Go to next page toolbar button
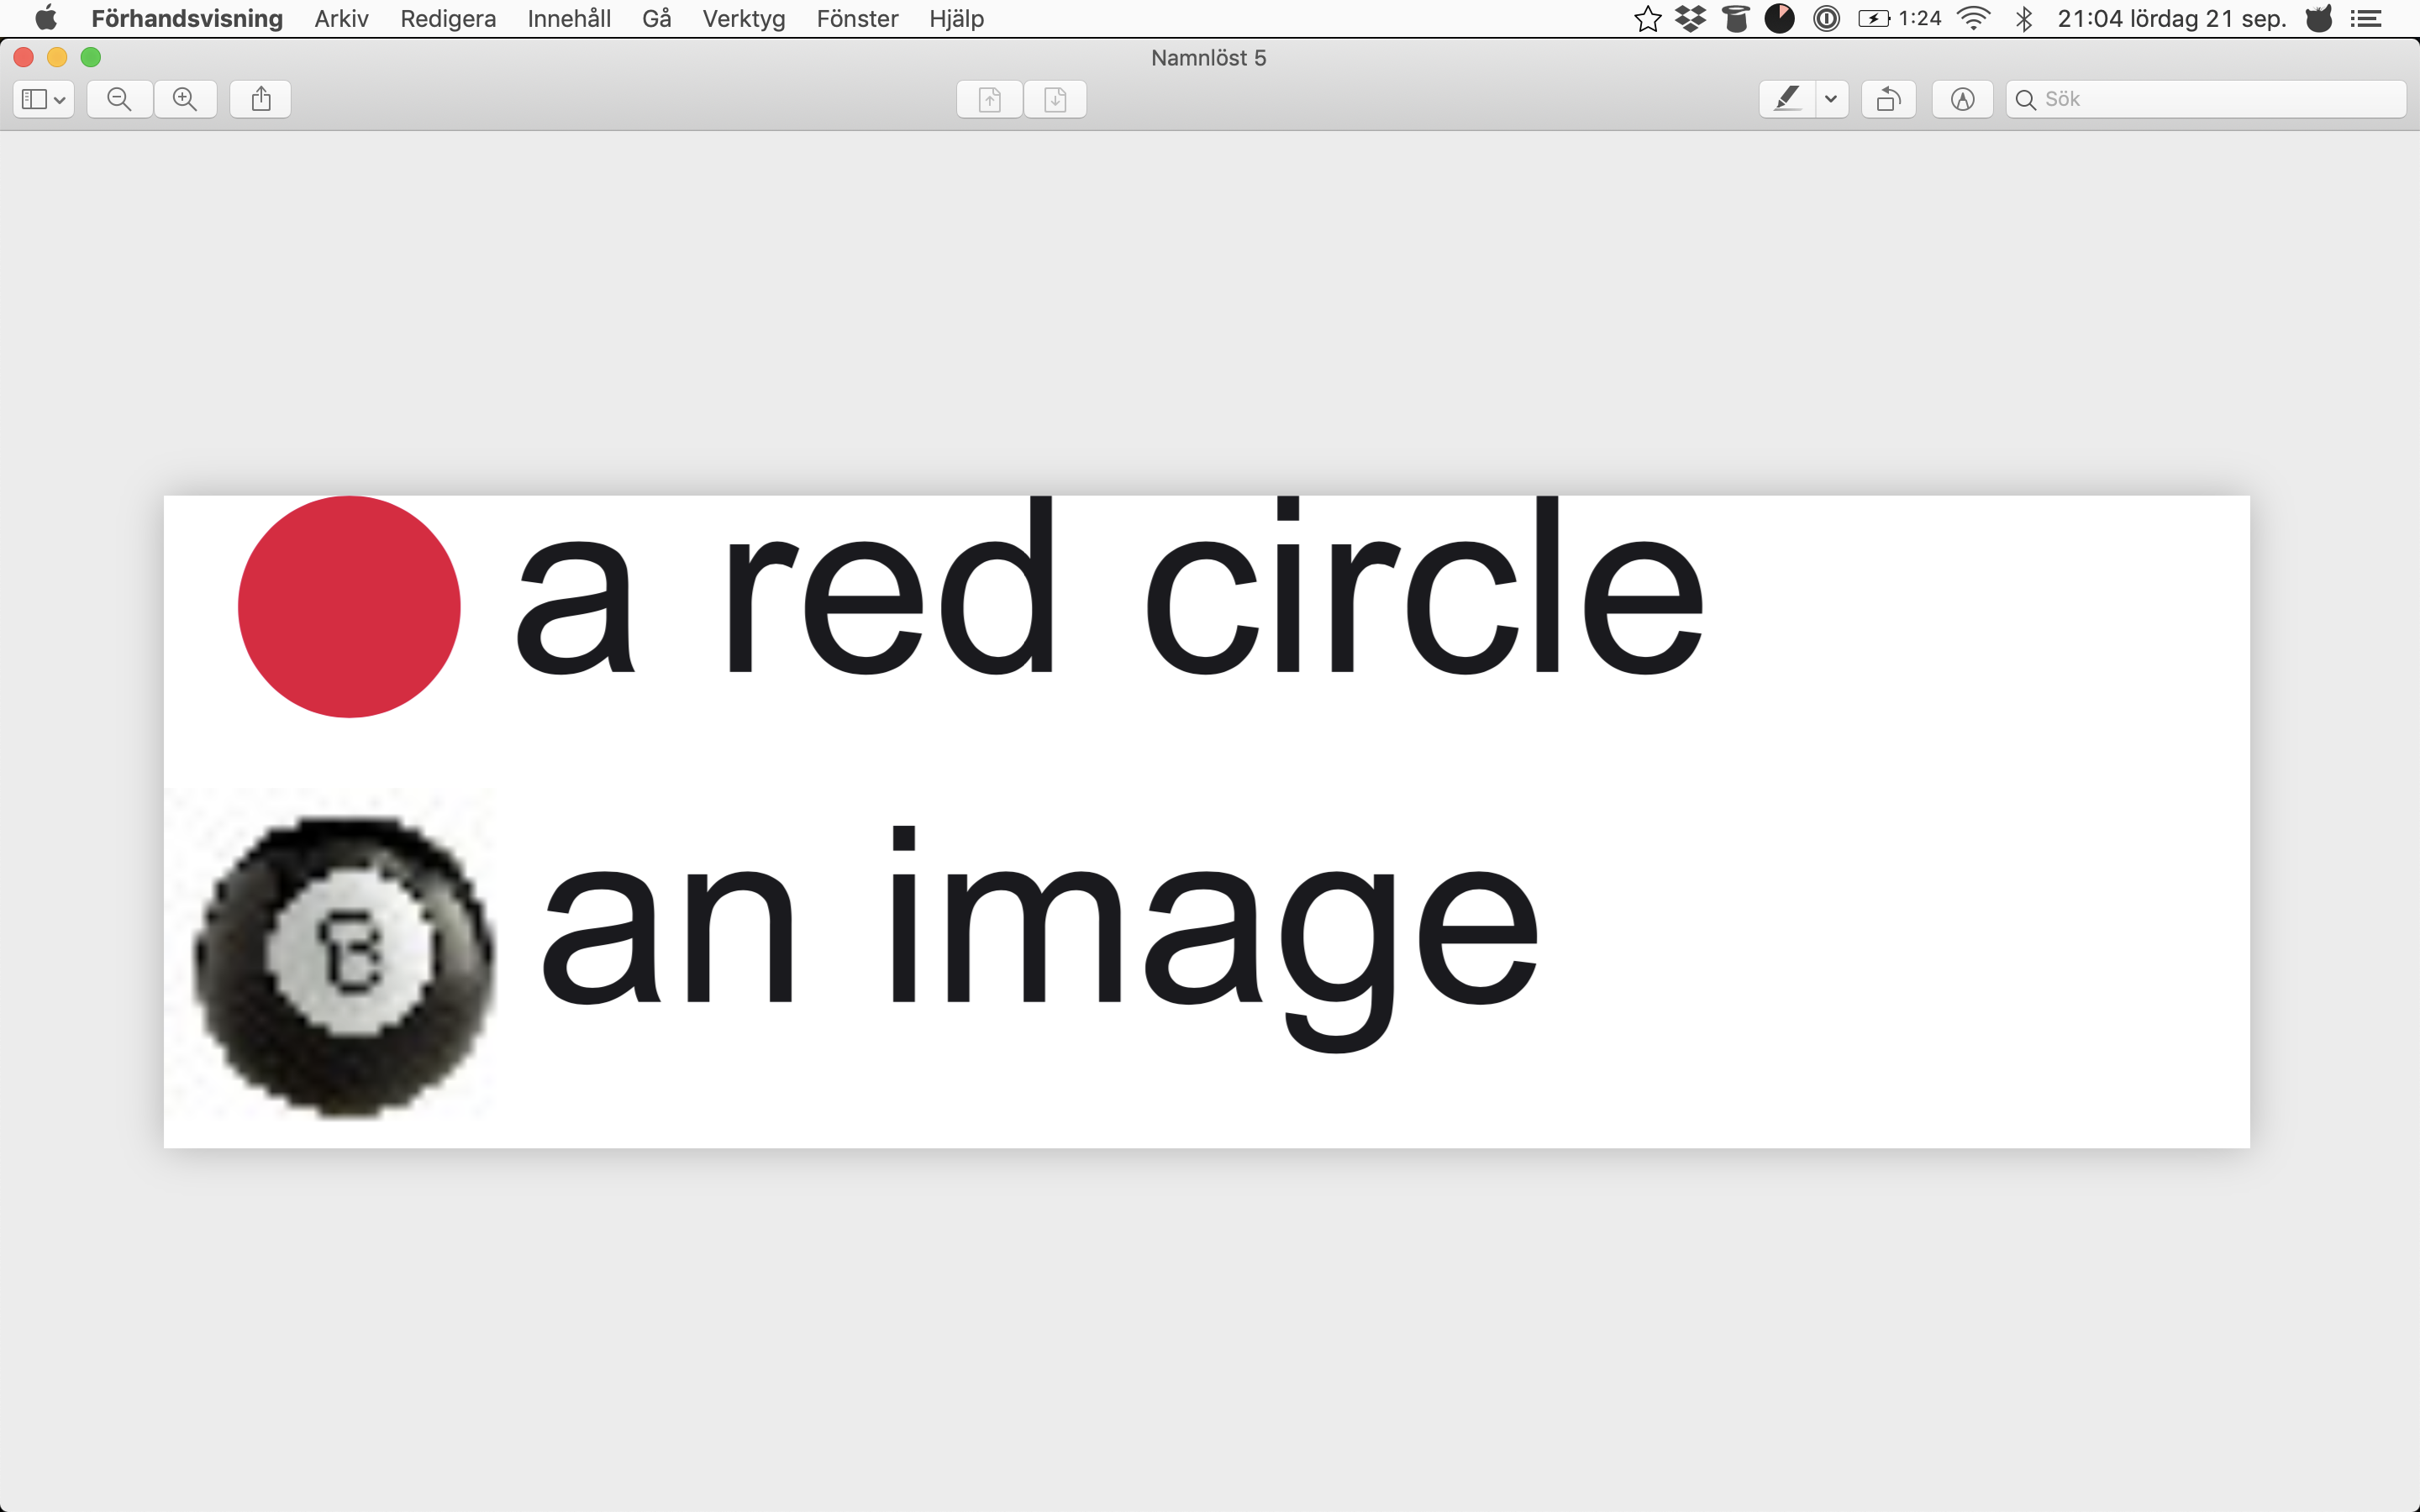This screenshot has width=2420, height=1512. (x=1055, y=99)
